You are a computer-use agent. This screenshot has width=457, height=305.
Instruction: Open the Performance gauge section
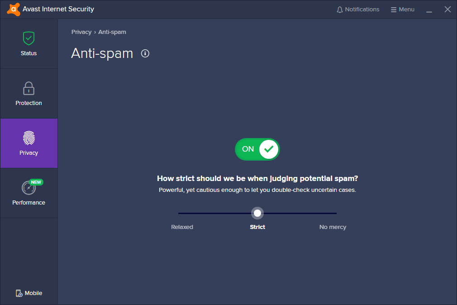click(29, 193)
